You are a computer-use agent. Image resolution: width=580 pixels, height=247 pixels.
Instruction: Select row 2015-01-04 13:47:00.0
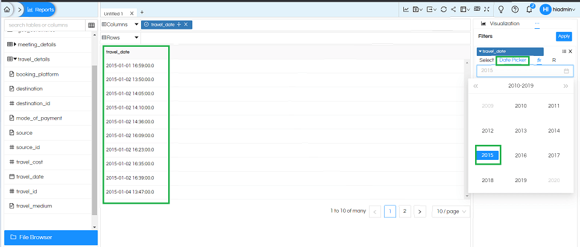pyautogui.click(x=130, y=192)
